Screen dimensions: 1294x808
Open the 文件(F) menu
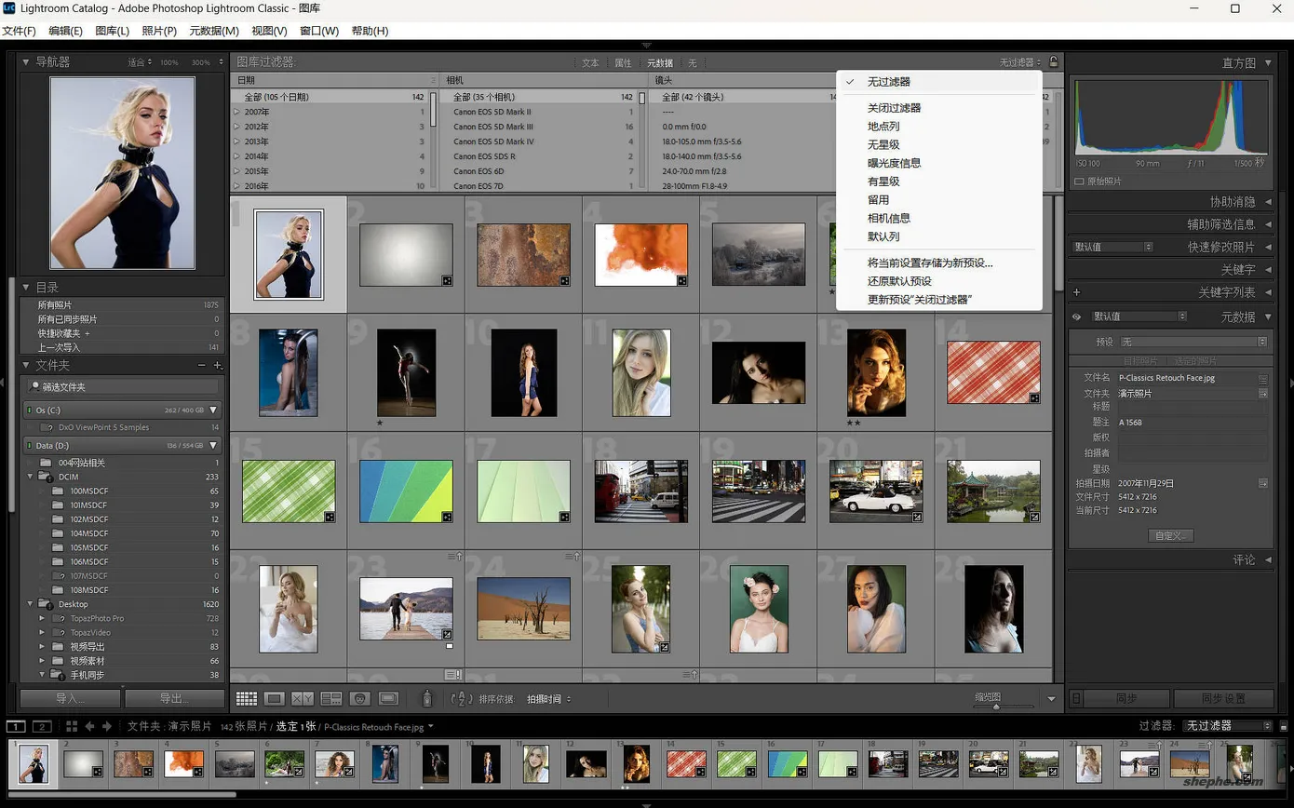[19, 31]
